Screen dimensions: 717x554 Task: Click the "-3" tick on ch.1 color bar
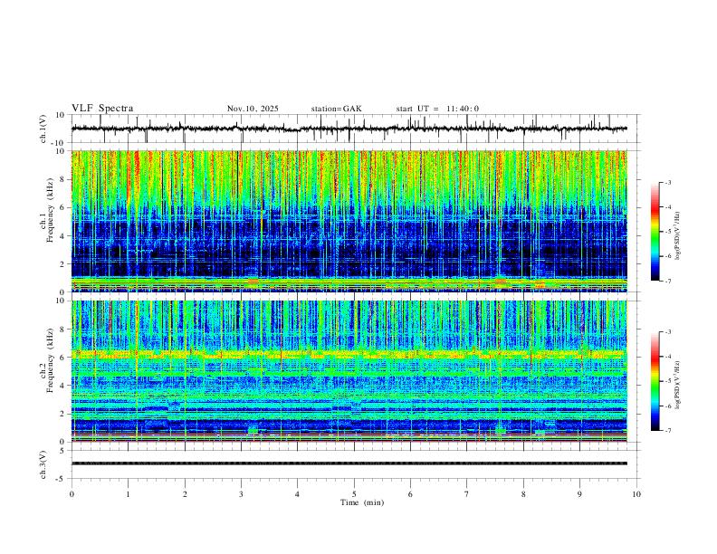668,182
